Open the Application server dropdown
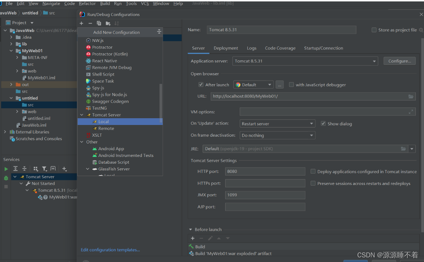 [305, 61]
